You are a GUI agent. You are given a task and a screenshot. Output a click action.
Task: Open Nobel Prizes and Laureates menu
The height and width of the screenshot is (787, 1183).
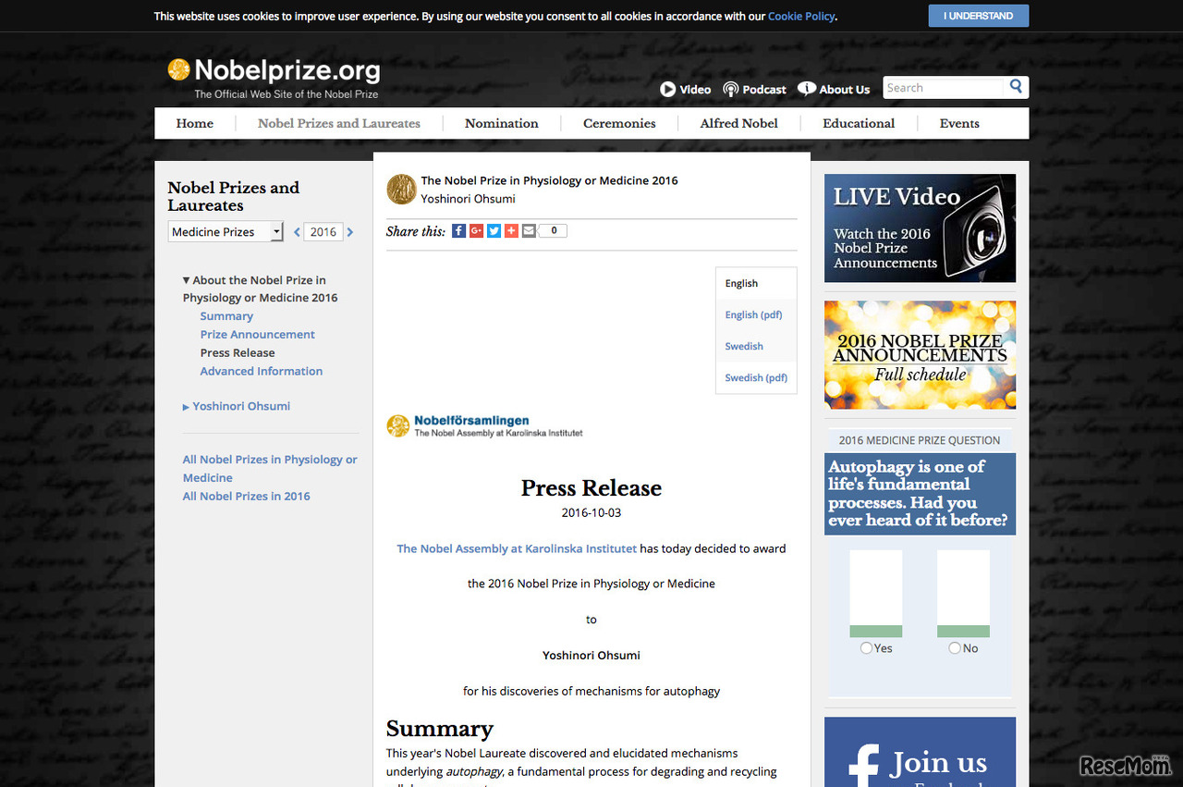coord(339,123)
